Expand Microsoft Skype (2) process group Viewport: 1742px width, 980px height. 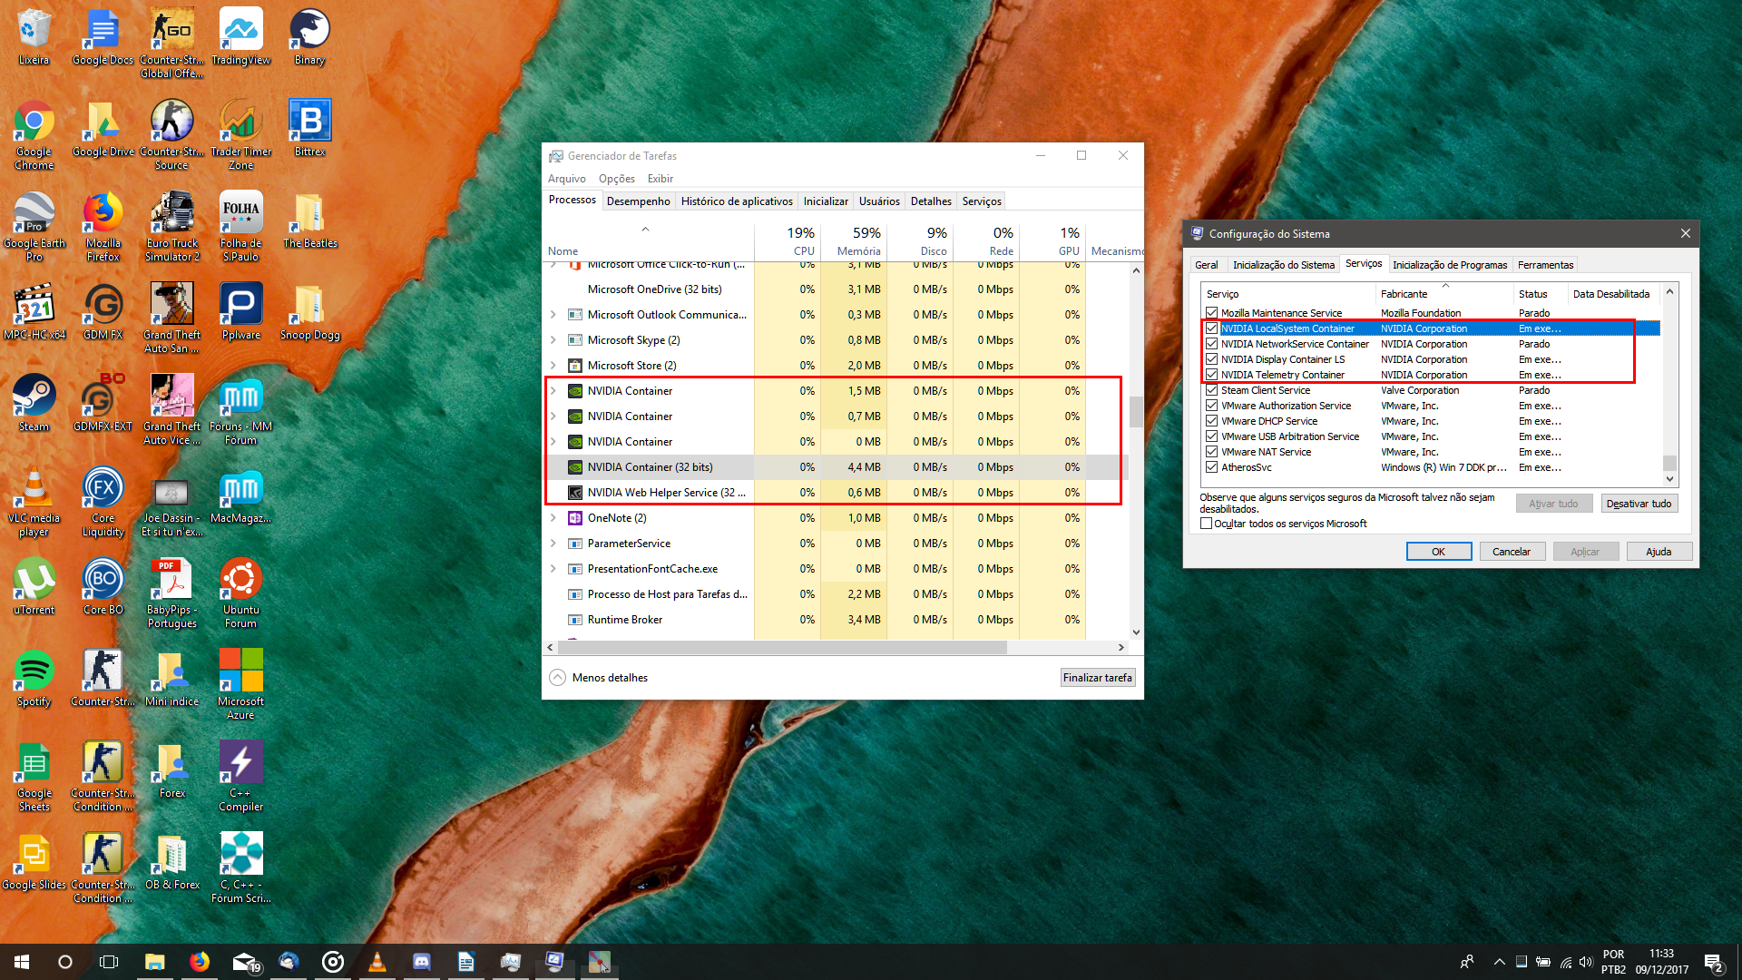[x=553, y=340]
